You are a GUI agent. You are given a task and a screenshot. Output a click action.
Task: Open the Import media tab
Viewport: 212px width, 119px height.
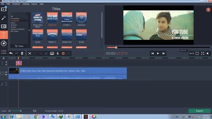pyautogui.click(x=4, y=9)
